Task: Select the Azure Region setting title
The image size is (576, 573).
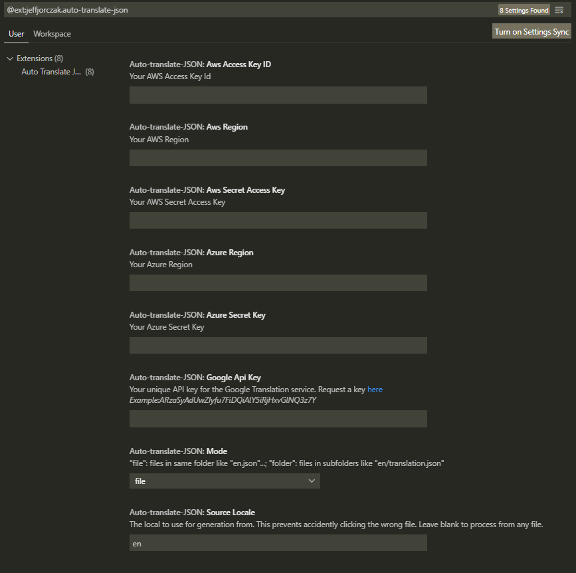Action: click(191, 253)
